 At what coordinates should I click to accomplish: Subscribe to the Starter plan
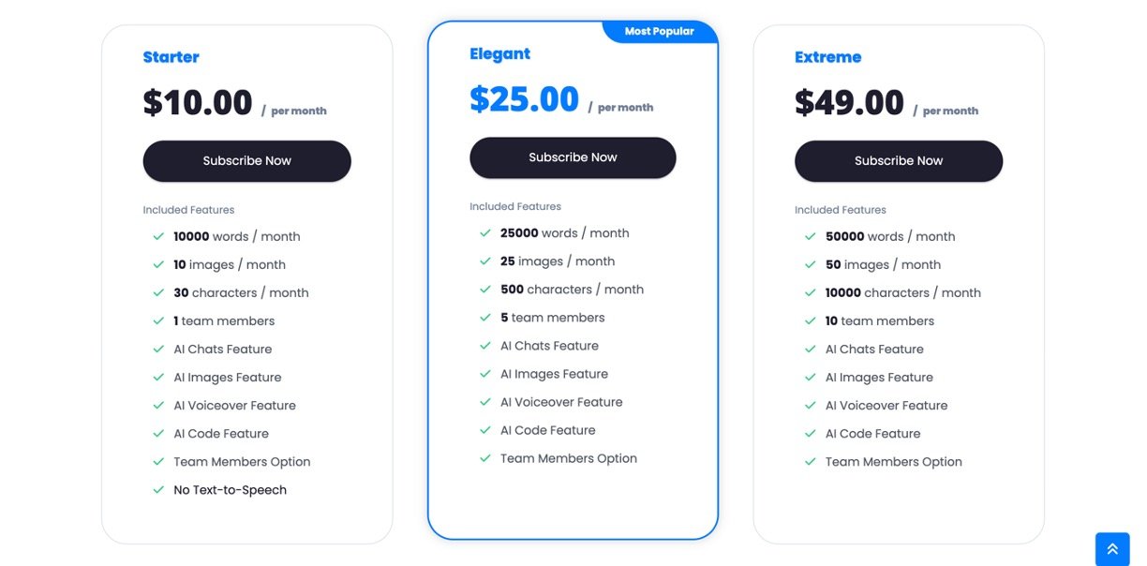tap(246, 161)
